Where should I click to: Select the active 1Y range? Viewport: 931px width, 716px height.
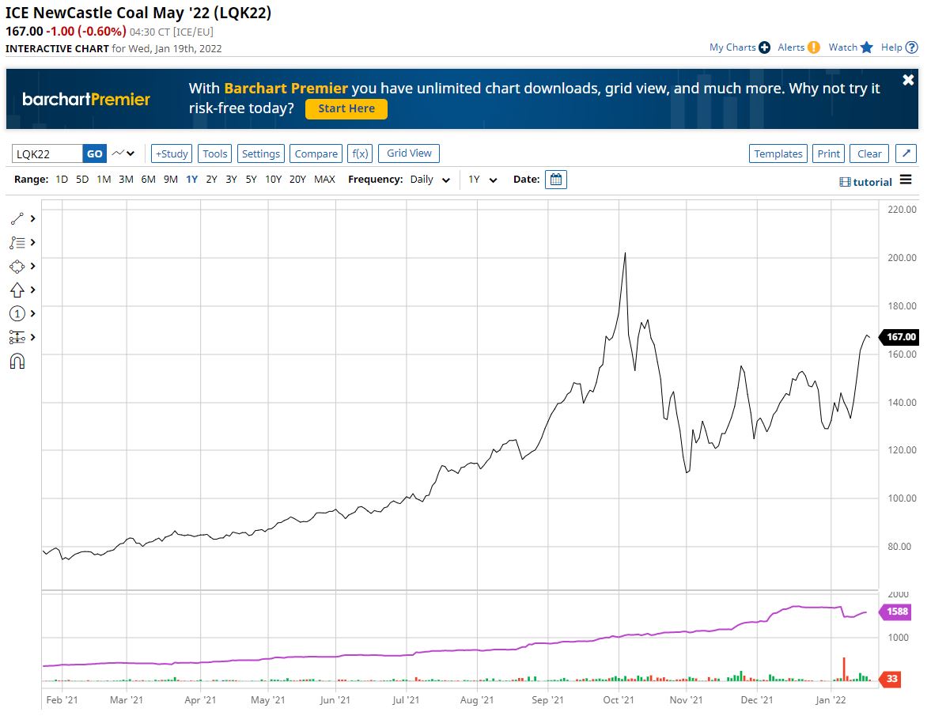[191, 180]
